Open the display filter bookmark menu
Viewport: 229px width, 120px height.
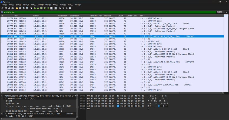[2, 12]
